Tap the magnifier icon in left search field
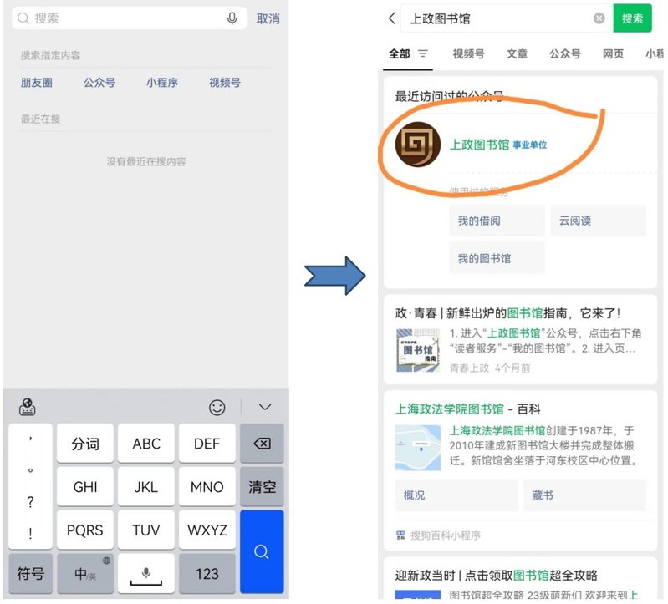The height and width of the screenshot is (604, 668). pos(23,18)
